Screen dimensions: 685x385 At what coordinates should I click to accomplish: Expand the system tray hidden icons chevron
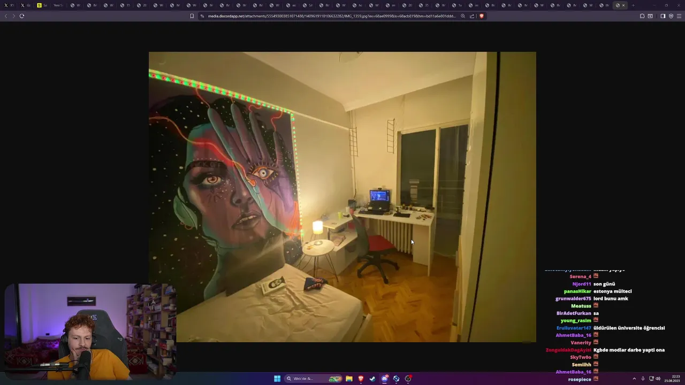pos(634,379)
